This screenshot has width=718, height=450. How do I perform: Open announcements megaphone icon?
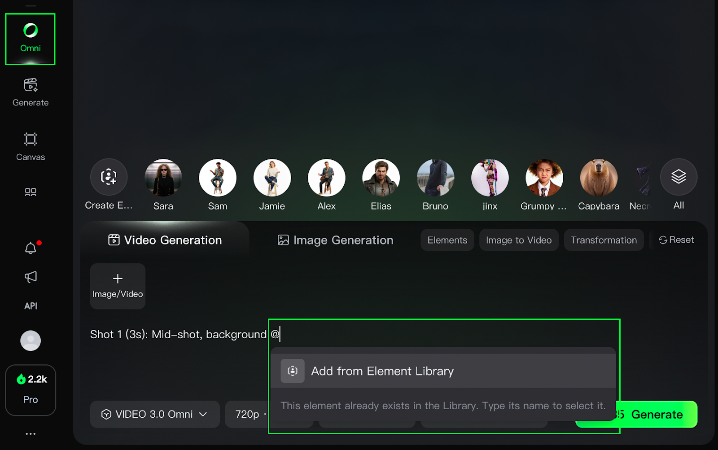pyautogui.click(x=31, y=277)
